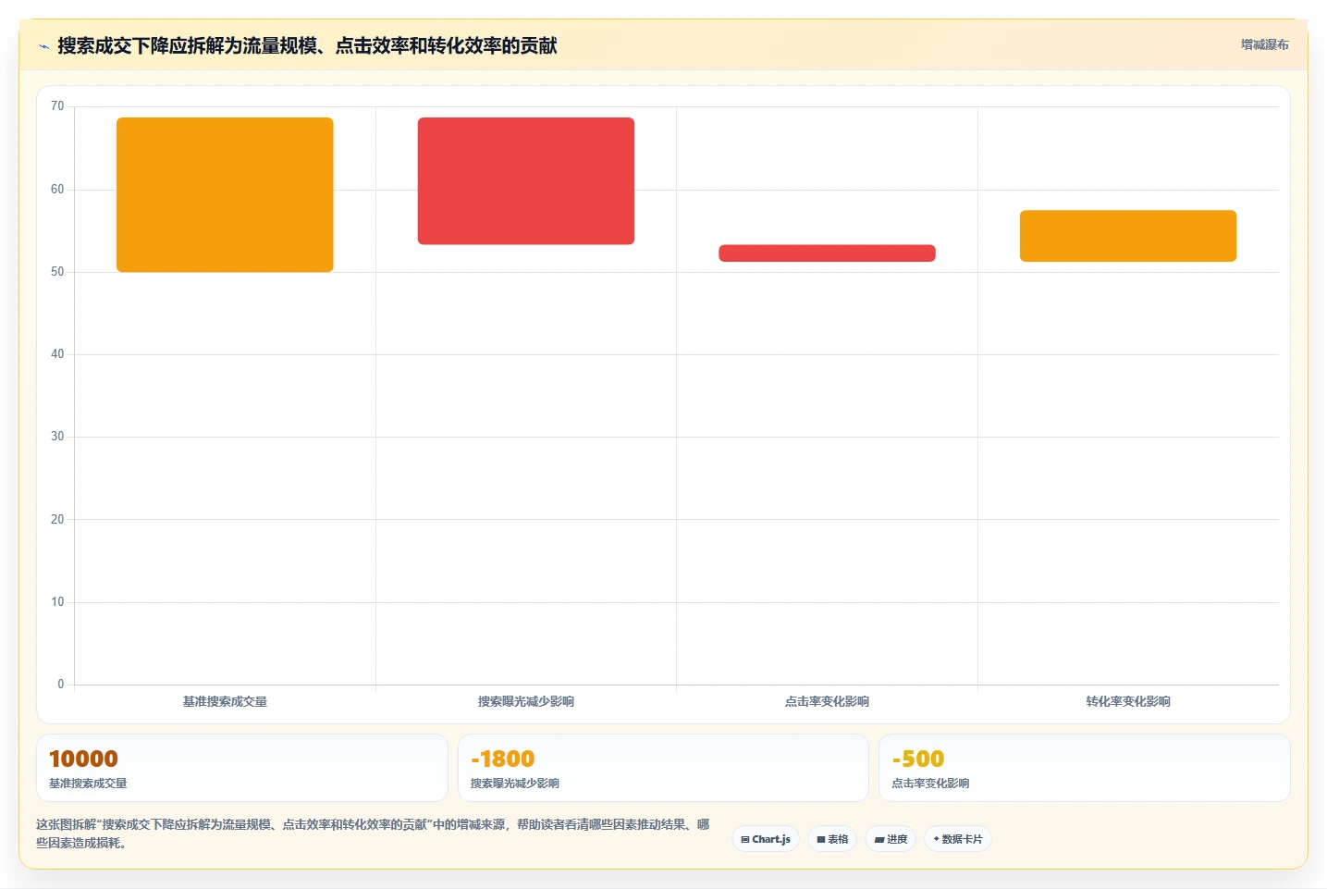The width and height of the screenshot is (1327, 889).
Task: Click the y-axis value 70
Action: click(x=57, y=106)
